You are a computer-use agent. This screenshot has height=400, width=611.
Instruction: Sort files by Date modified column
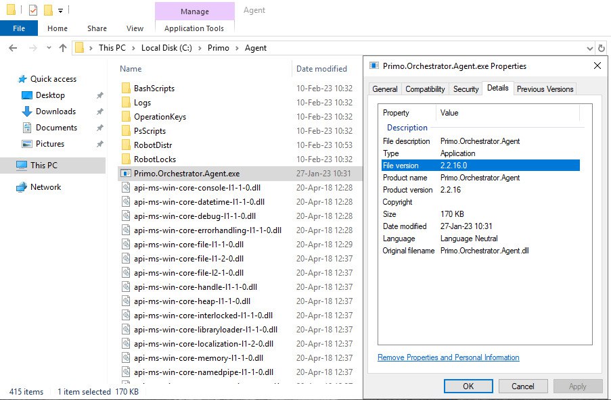(x=321, y=69)
